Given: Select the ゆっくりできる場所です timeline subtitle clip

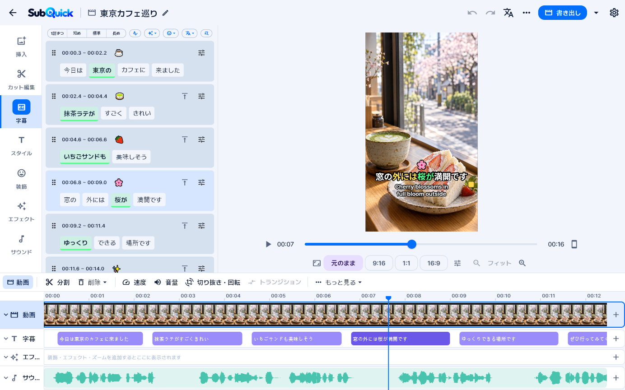Looking at the screenshot, I should click(x=509, y=339).
